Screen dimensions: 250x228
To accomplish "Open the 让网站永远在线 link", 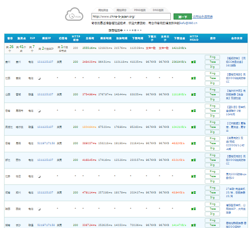I will (x=202, y=17).
